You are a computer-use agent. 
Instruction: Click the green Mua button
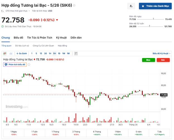(148, 60)
